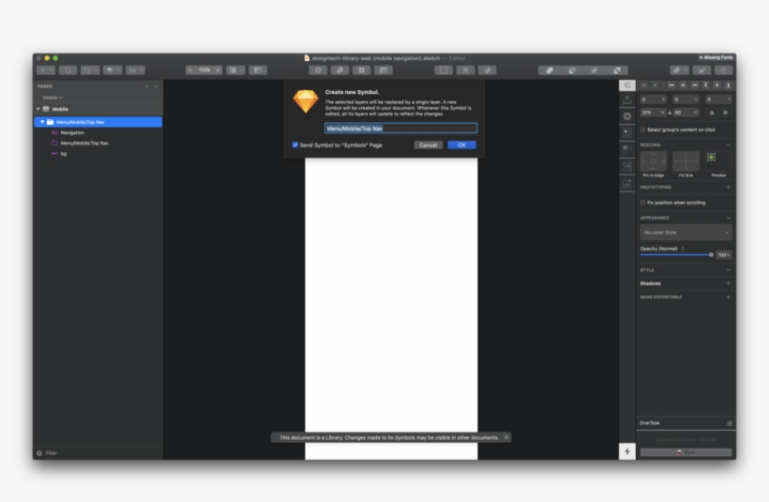The width and height of the screenshot is (769, 502).
Task: Click the share/export toolbar icon
Action: click(723, 70)
